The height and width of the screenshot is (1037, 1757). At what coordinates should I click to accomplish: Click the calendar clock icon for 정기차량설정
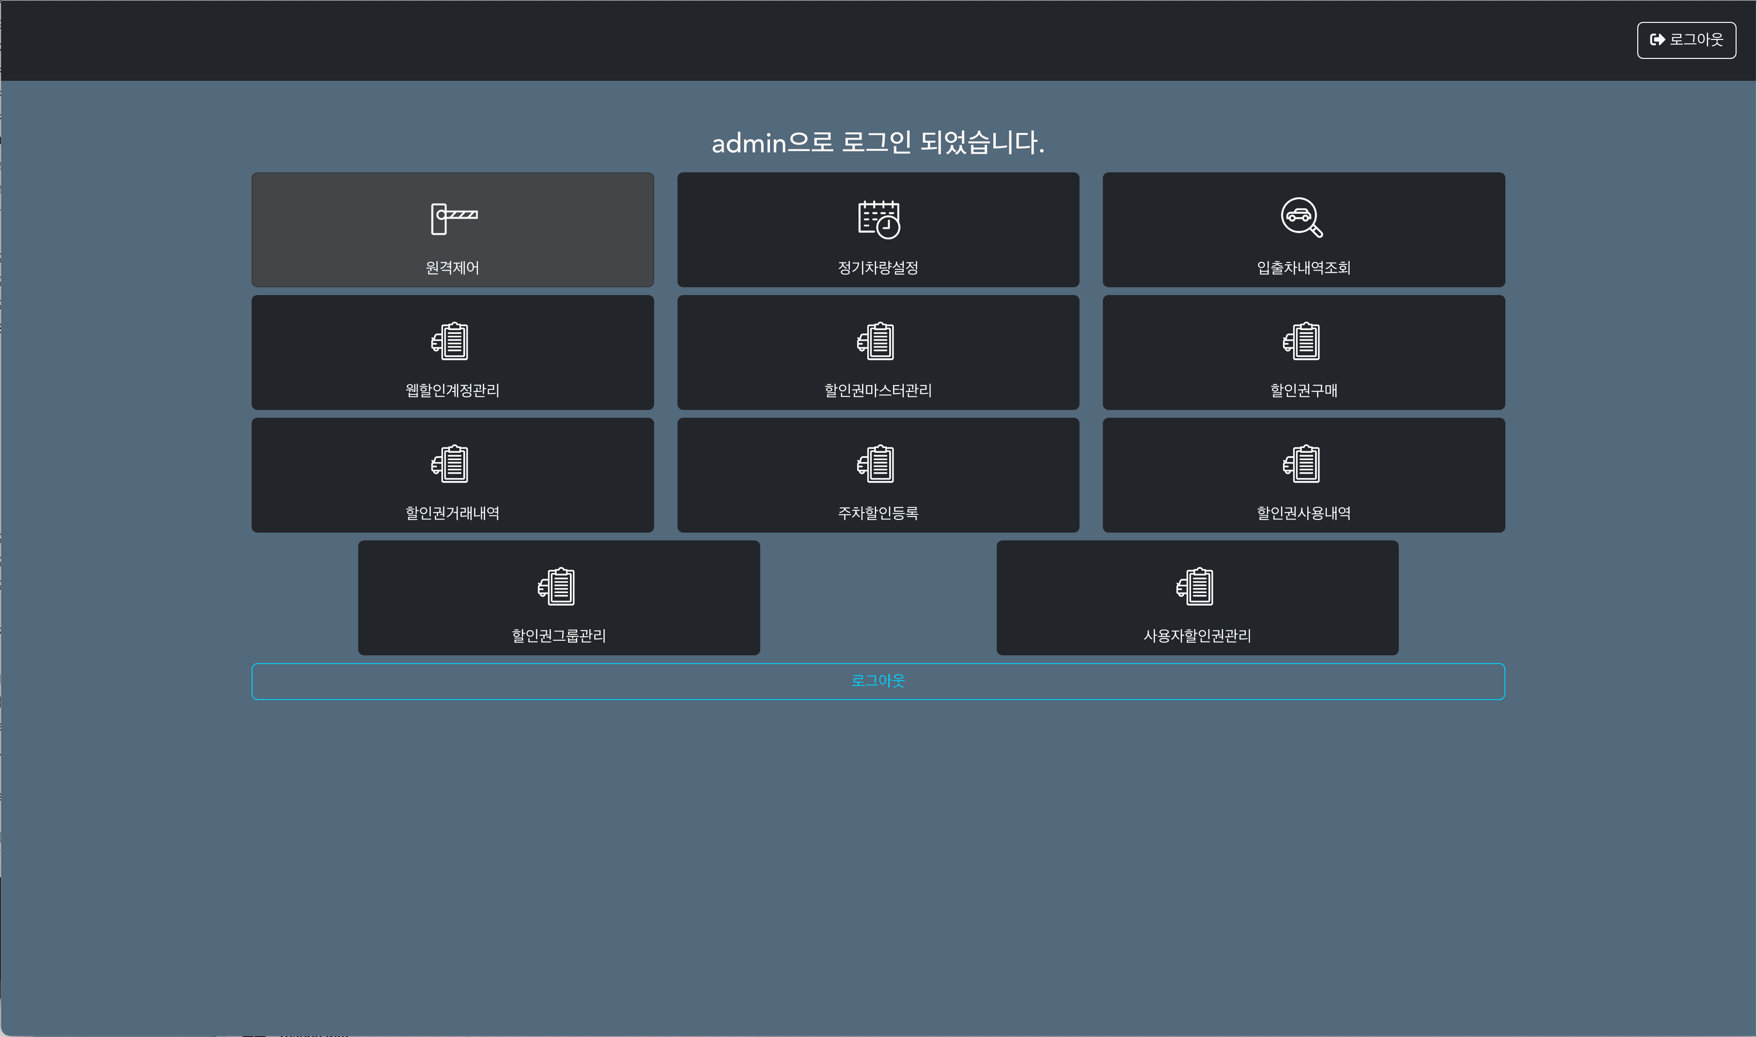click(x=878, y=219)
